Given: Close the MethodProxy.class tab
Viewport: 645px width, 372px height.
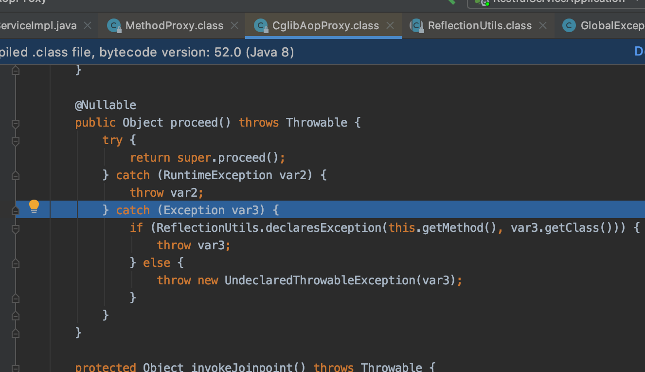Looking at the screenshot, I should point(234,26).
